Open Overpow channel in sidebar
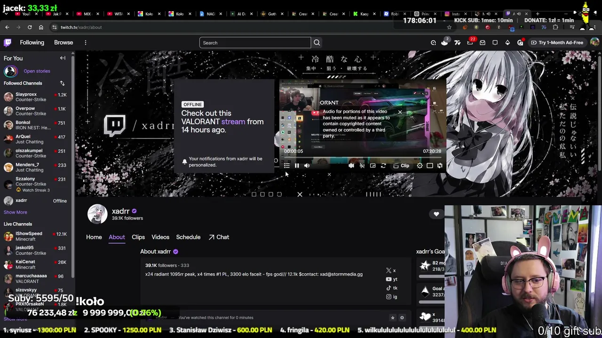 [35, 111]
